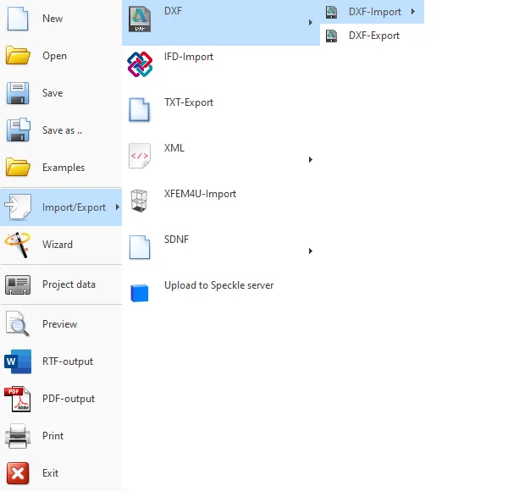508x491 pixels.
Task: Choose Save as .. entry
Action: [61, 130]
